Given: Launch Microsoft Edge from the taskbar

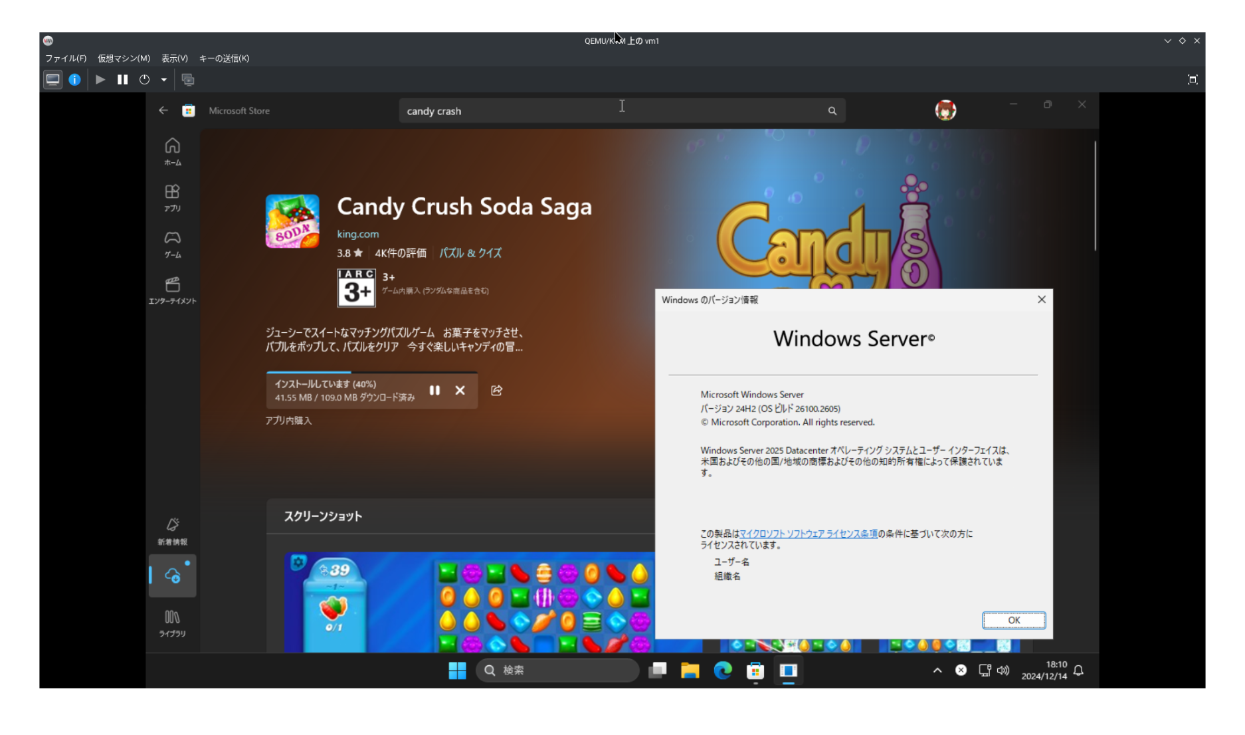Looking at the screenshot, I should (723, 671).
